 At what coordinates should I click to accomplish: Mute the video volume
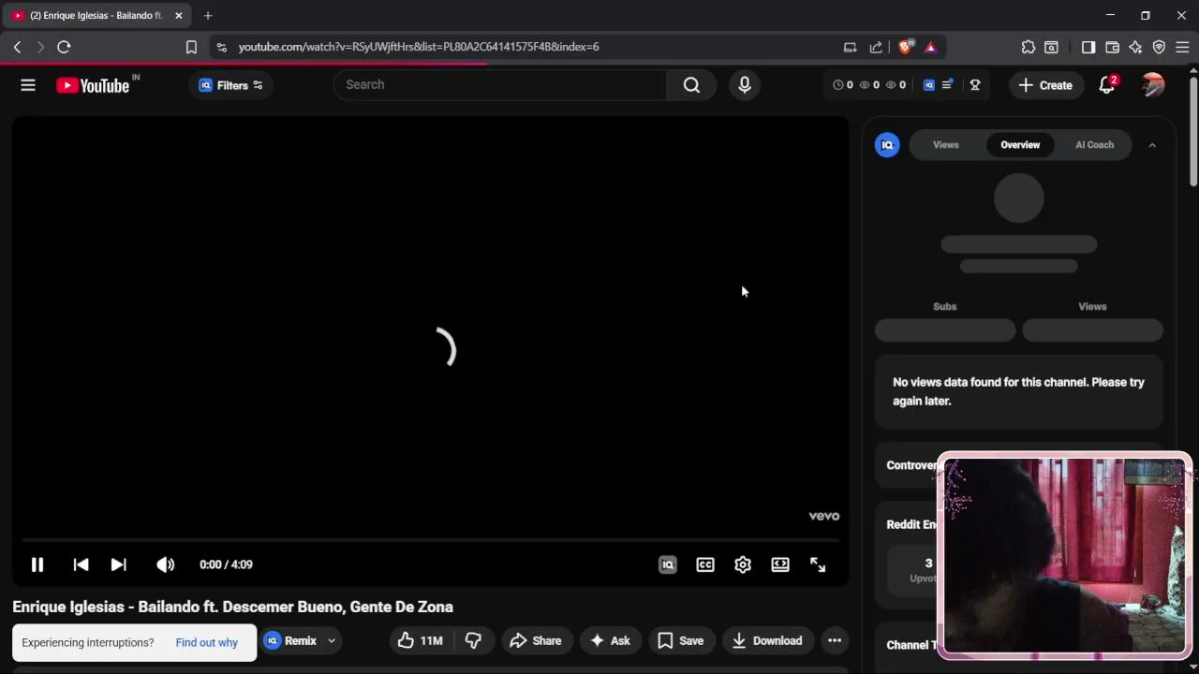[x=165, y=564]
